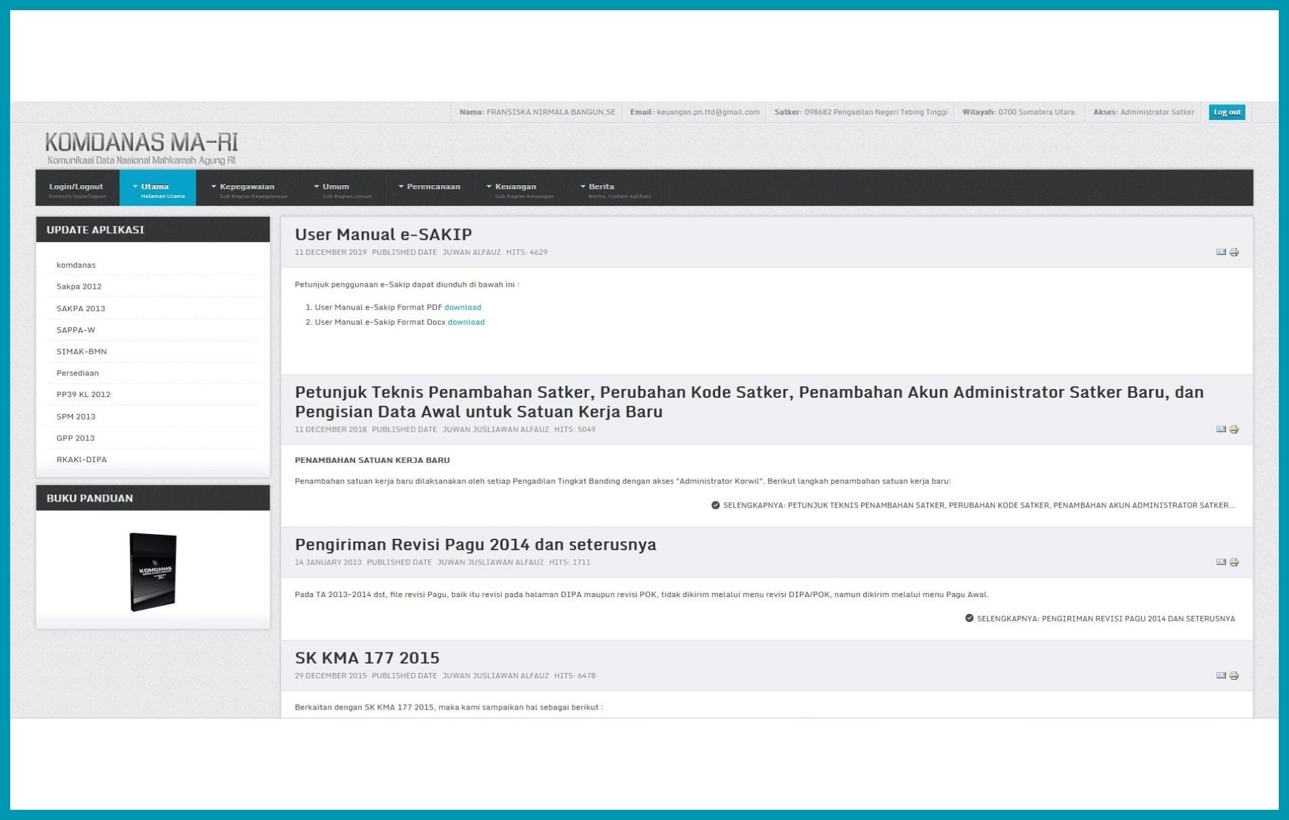Email the SK KMA 177 2015 article
Screen dimensions: 1289x820
coord(1221,676)
